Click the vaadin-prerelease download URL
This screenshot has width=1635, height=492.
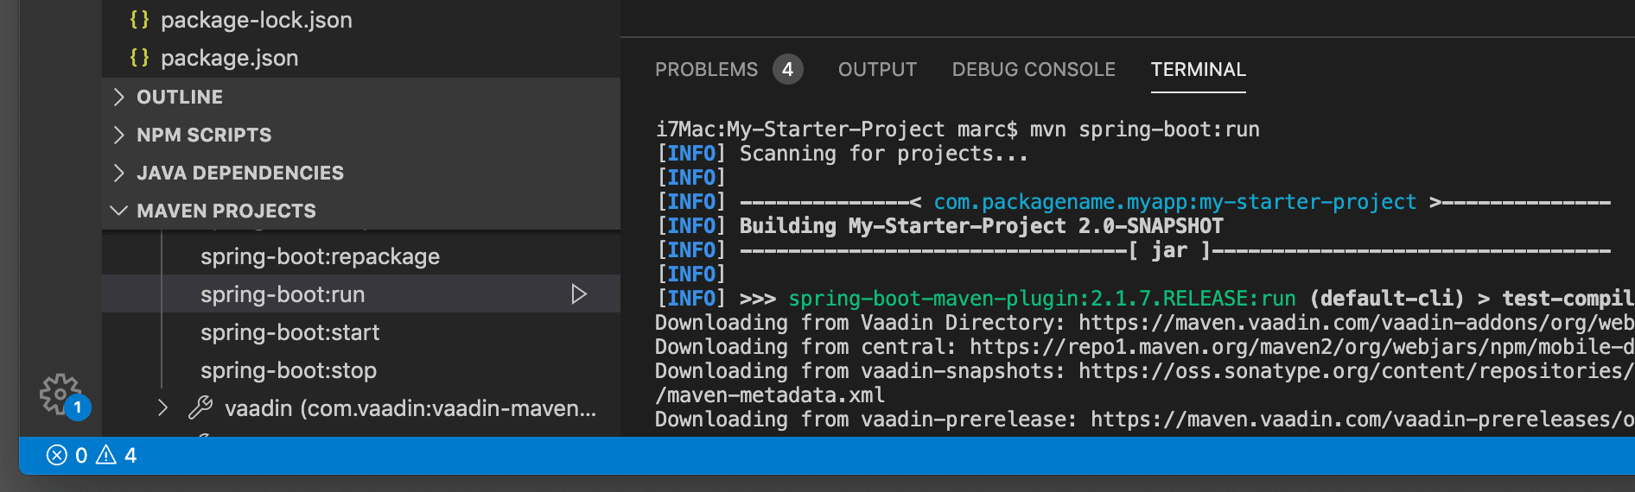tap(1363, 419)
